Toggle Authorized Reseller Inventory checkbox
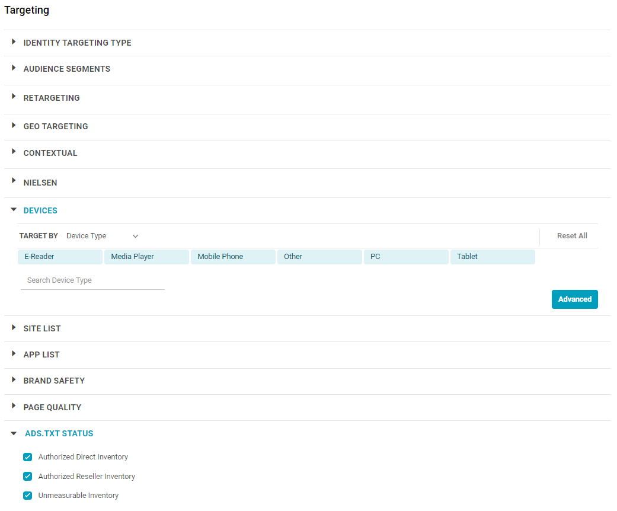Viewport: 617px width, 511px height. click(x=27, y=476)
